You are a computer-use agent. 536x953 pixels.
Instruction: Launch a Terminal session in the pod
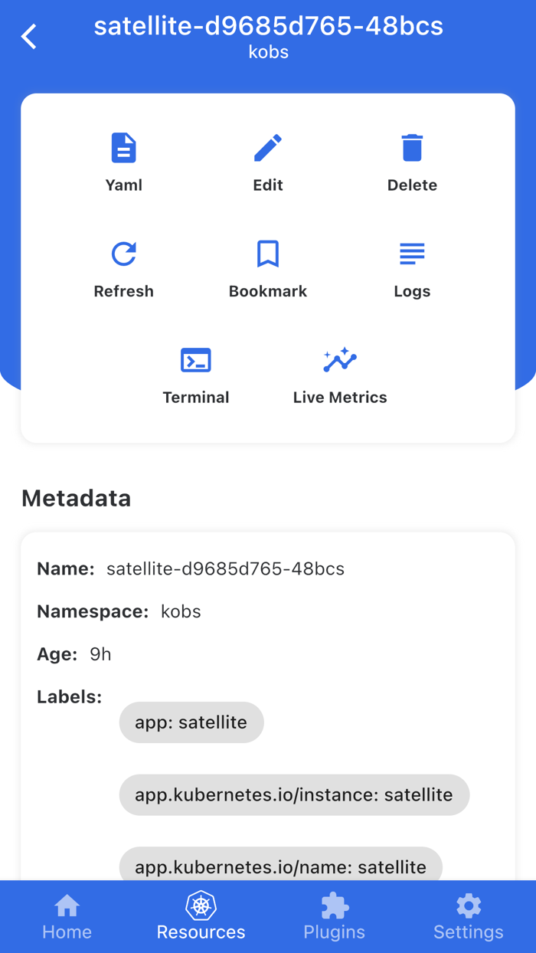pyautogui.click(x=195, y=372)
